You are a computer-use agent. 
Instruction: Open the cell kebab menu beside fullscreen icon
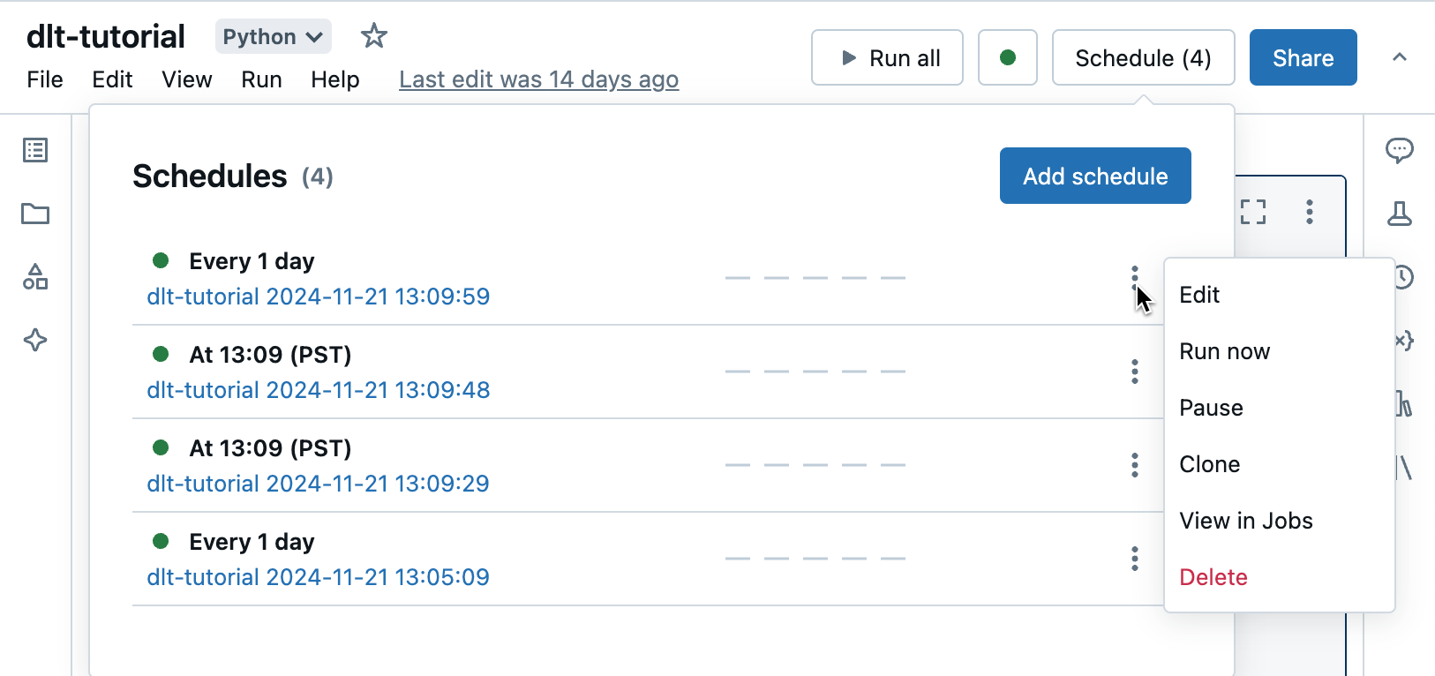[x=1310, y=212]
